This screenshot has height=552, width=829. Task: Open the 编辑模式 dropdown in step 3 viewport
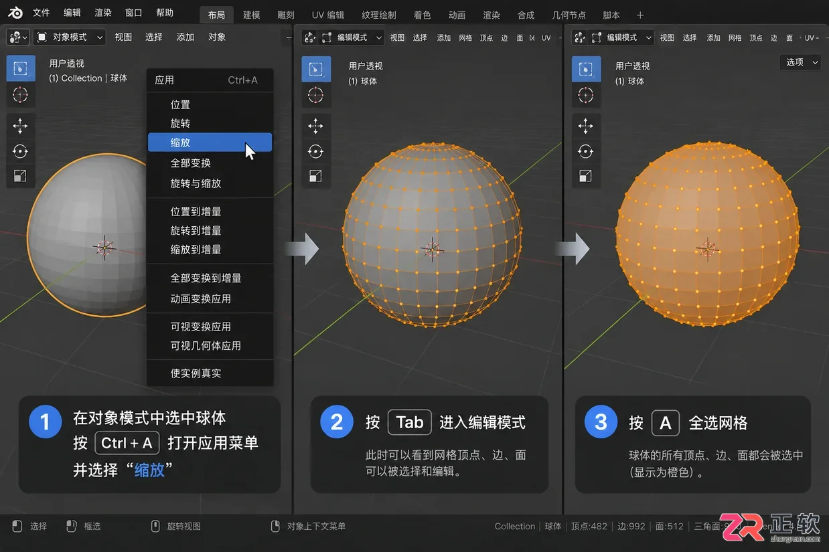pyautogui.click(x=622, y=37)
